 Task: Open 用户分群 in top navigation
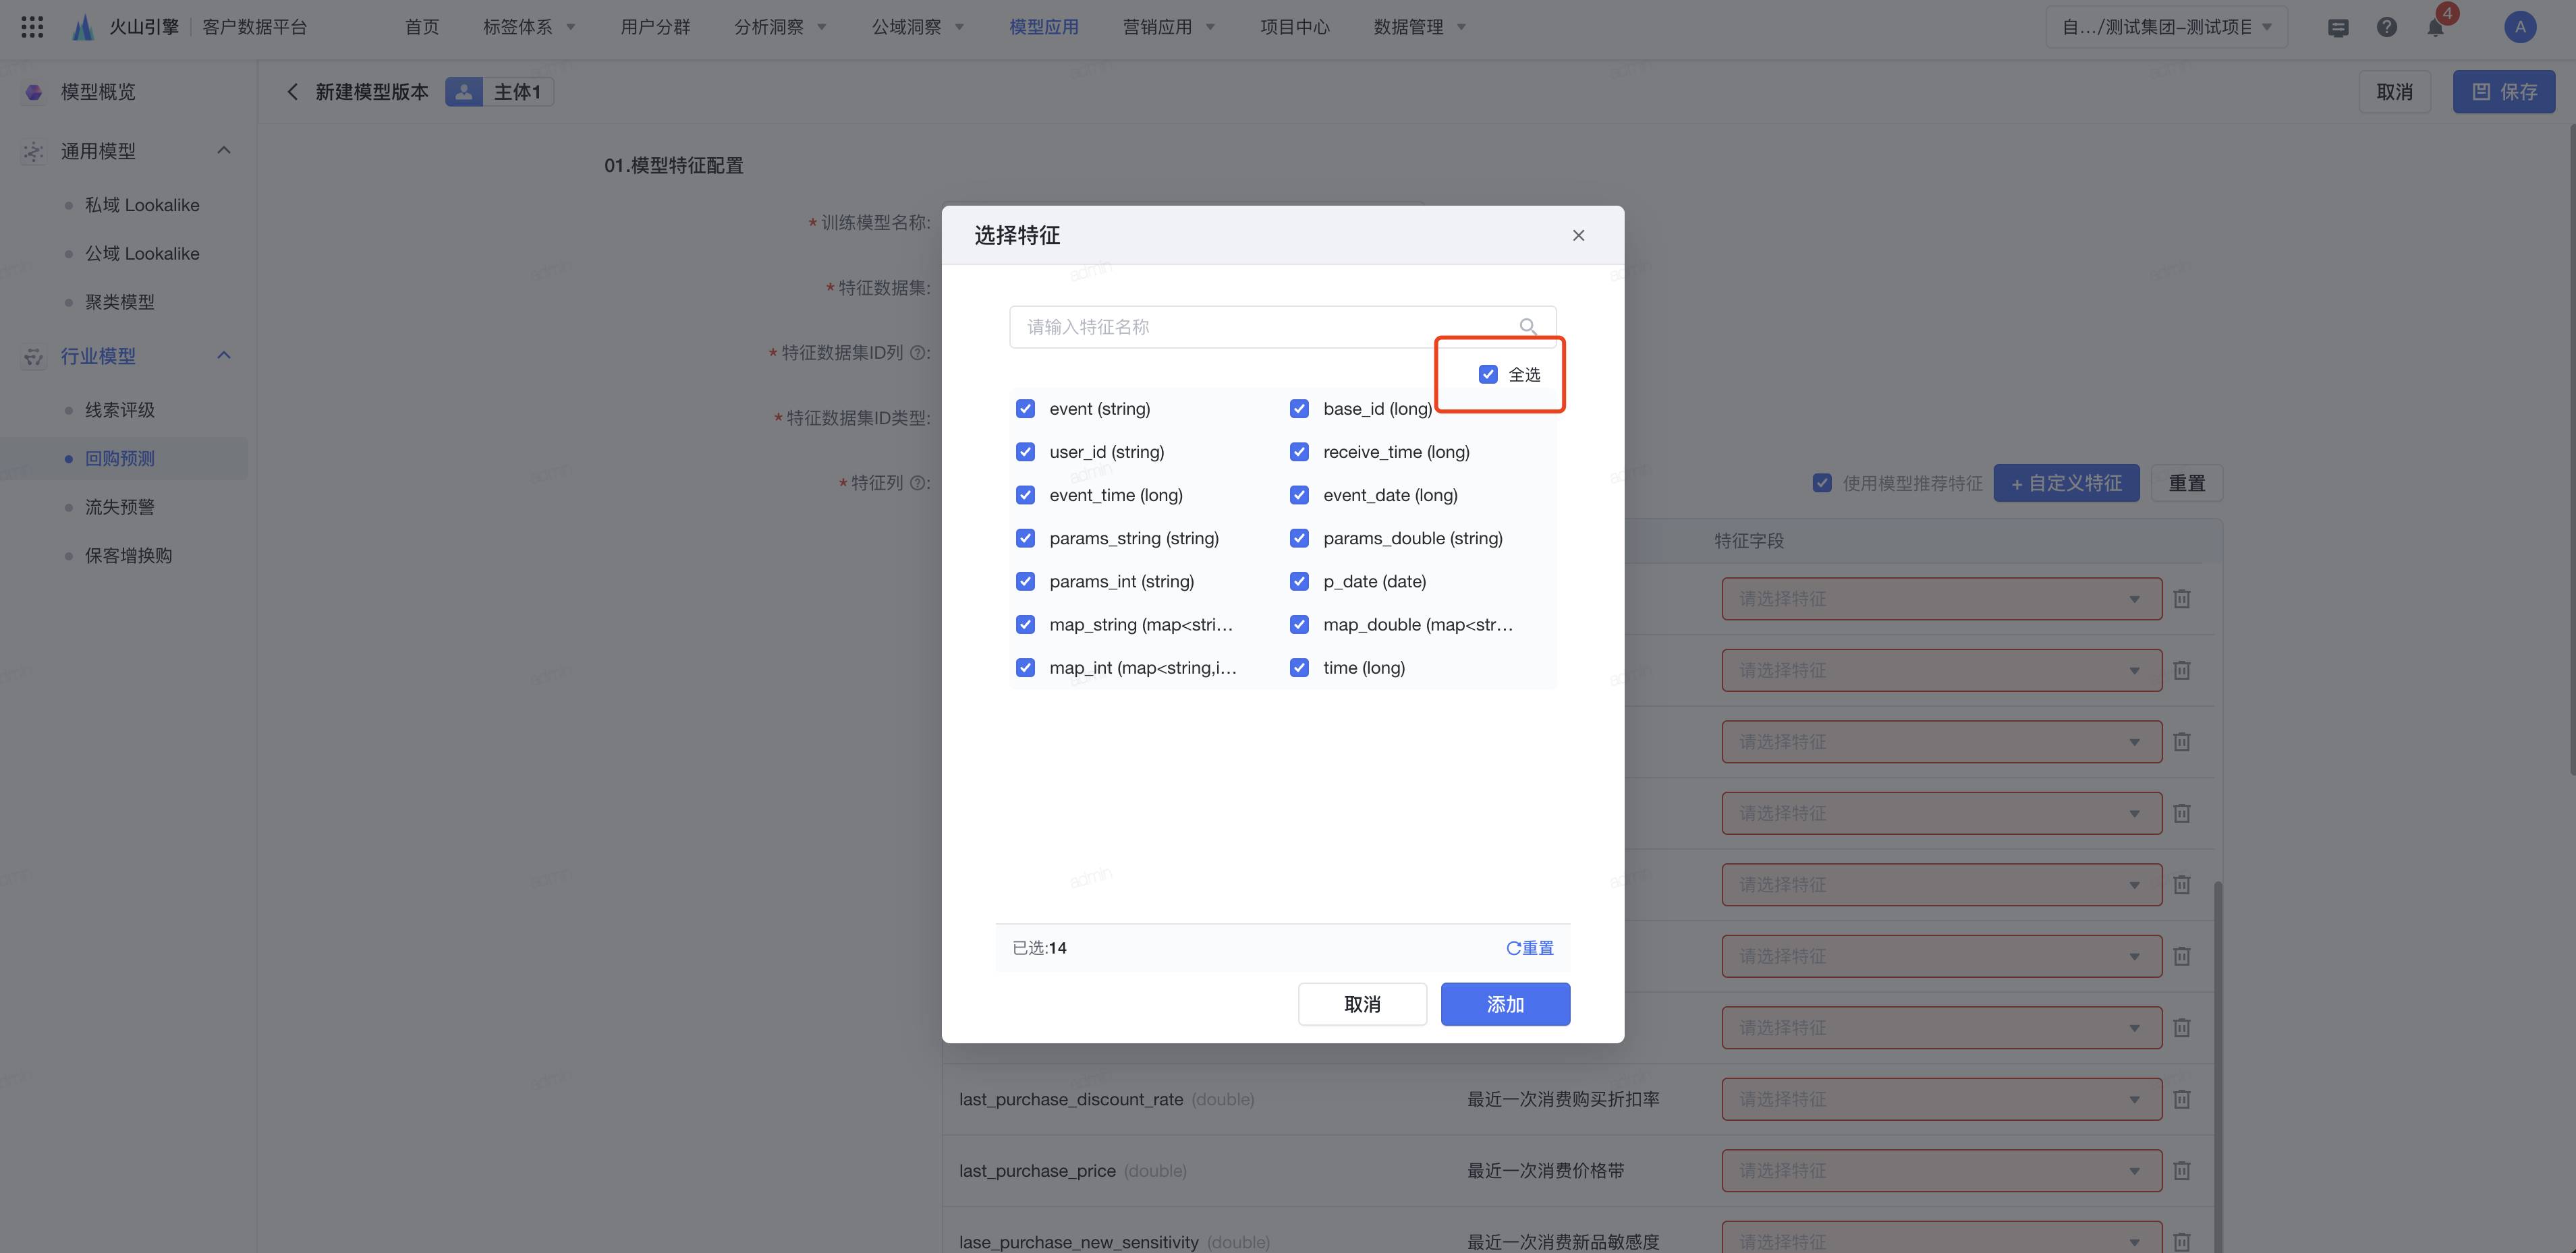click(x=655, y=27)
